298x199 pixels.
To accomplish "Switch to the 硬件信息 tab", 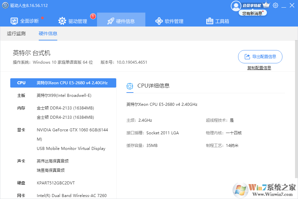I will 48,33.
